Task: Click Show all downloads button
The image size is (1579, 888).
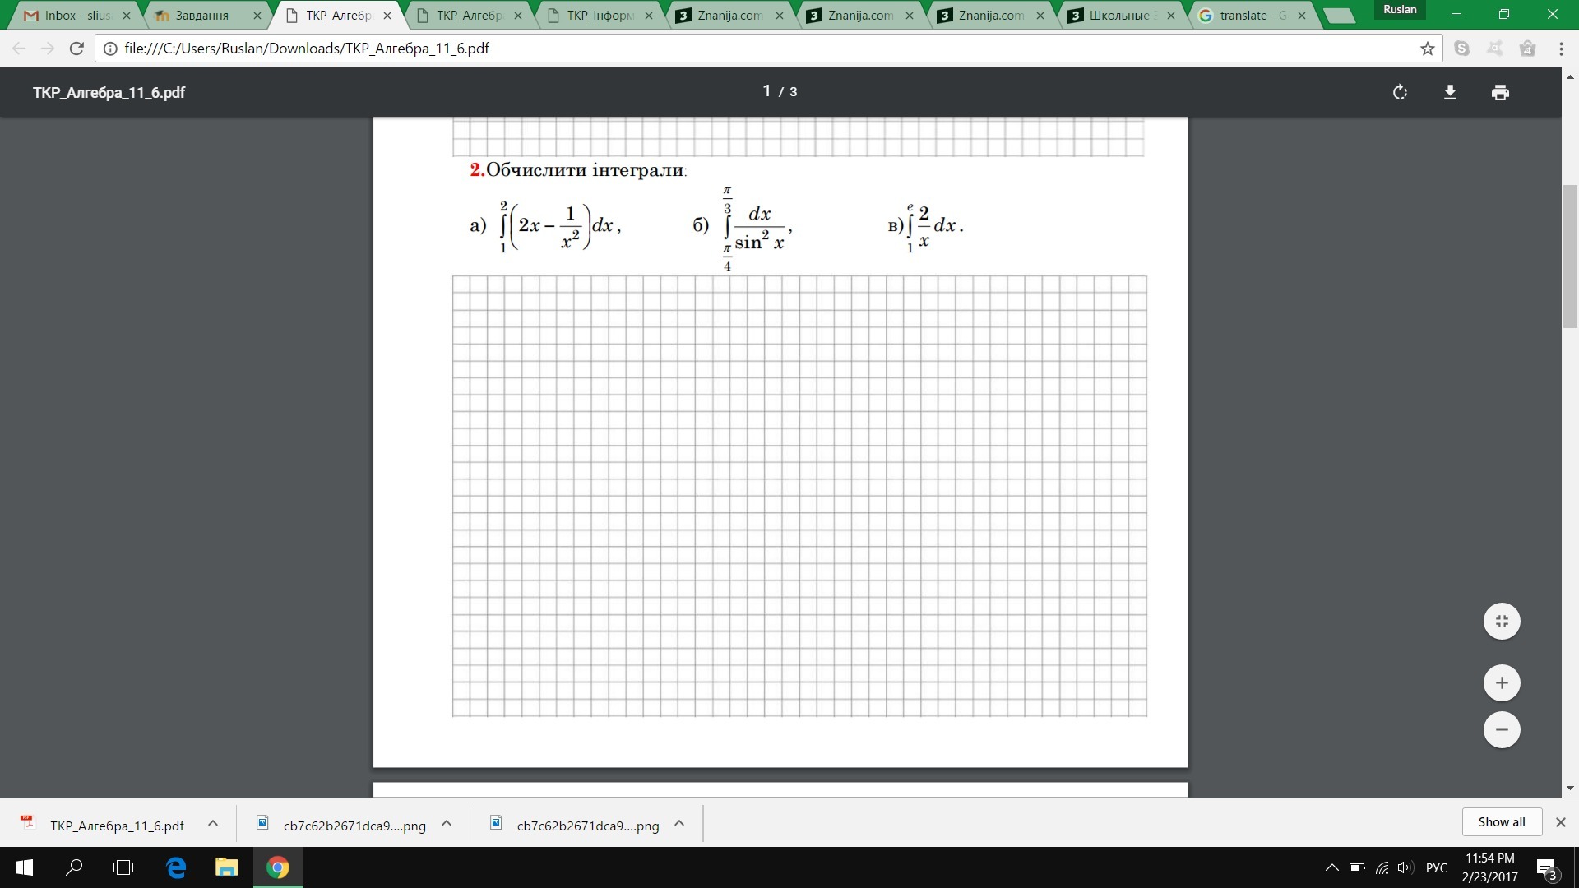Action: (x=1501, y=822)
